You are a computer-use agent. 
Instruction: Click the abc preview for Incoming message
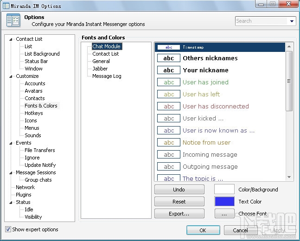coord(169,154)
